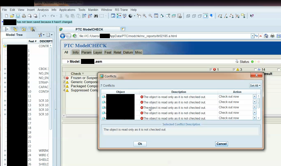Open the first Check out now action dropdown
The width and height of the screenshot is (281, 166).
click(254, 97)
